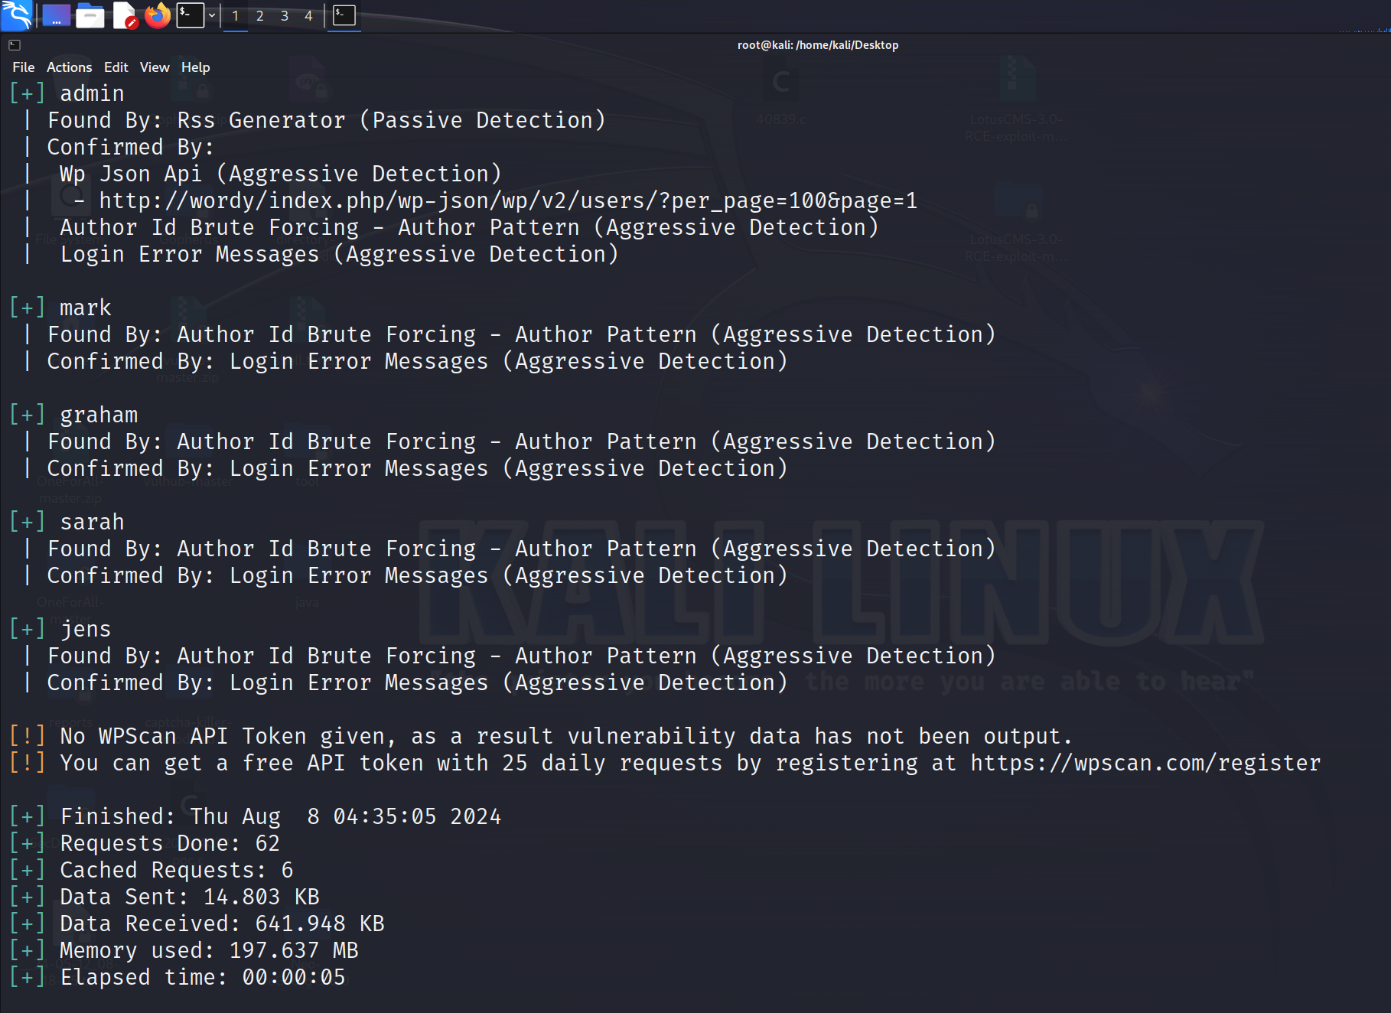Open the file manager from the panel

[90, 15]
